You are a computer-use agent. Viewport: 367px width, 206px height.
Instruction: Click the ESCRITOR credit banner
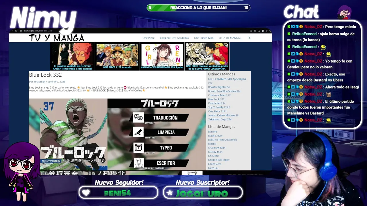(x=166, y=163)
